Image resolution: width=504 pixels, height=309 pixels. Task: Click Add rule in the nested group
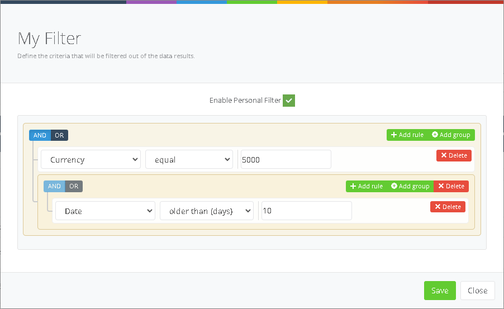(366, 187)
